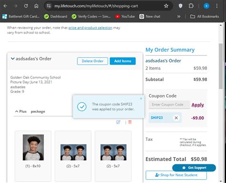Screen dimensions: 226x183
Task: Open the Extensions puzzle icon
Action: (x=191, y=6)
